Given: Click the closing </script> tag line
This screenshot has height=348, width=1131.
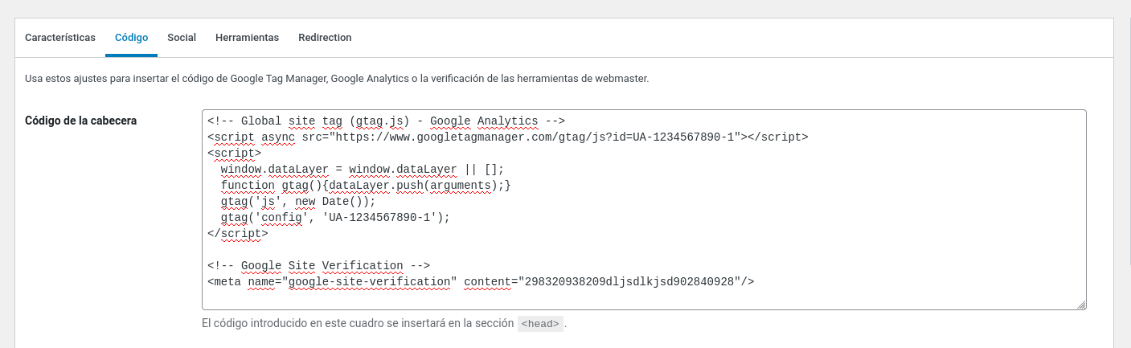Looking at the screenshot, I should [238, 234].
